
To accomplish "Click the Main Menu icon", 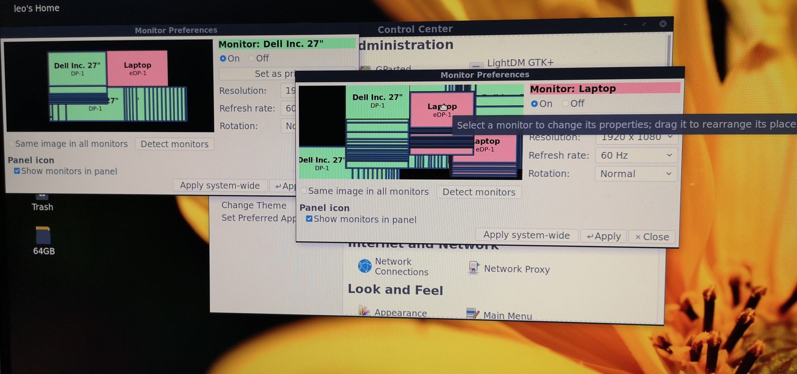I will pos(472,314).
